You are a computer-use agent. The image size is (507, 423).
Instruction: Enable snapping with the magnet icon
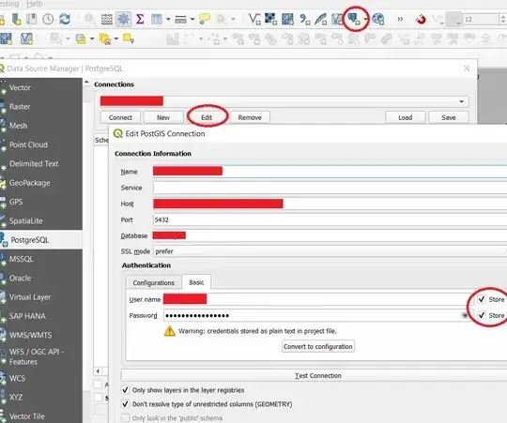tap(421, 20)
